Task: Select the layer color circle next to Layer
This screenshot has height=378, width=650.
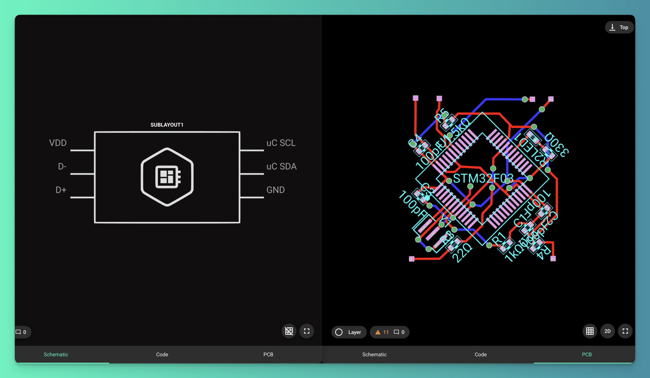Action: point(339,332)
